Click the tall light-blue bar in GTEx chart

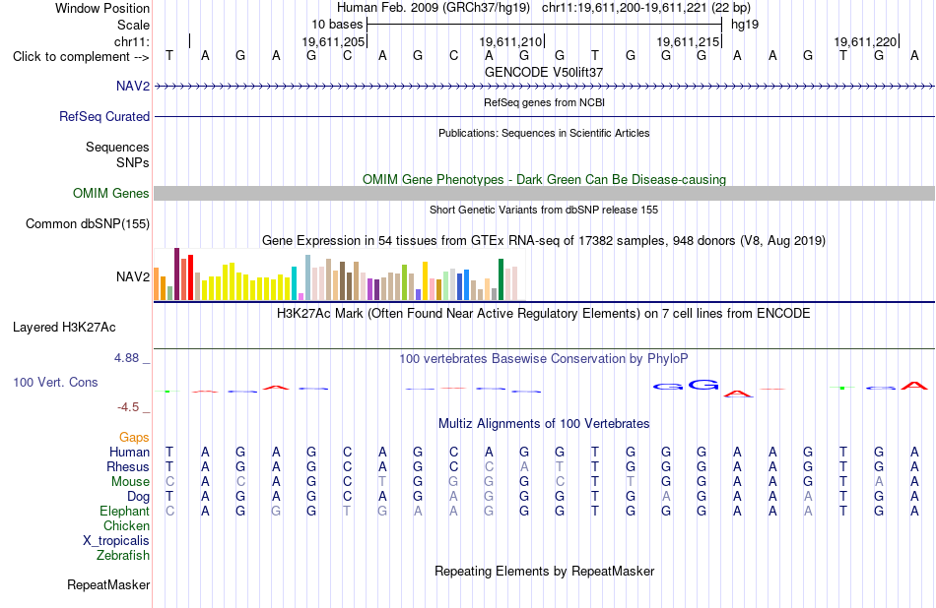point(308,277)
